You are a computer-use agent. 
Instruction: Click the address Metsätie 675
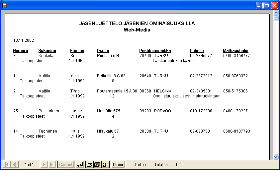click(x=109, y=111)
